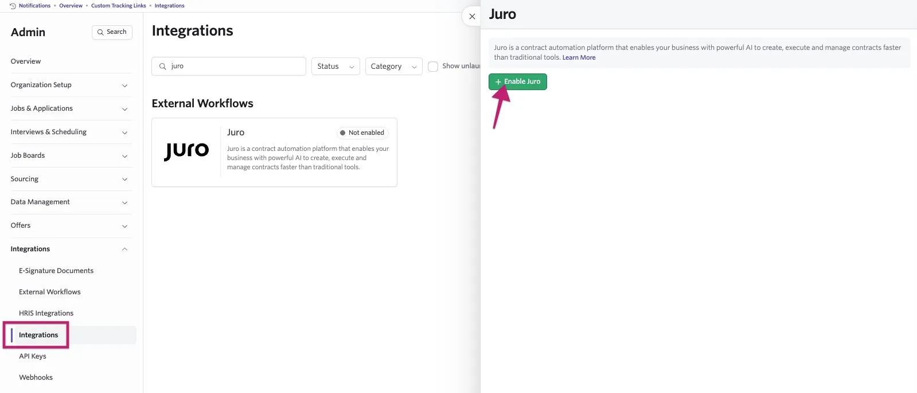917x393 pixels.
Task: Open the Overview breadcrumb link
Action: pyautogui.click(x=71, y=6)
